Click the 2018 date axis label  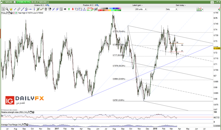pos(155,129)
